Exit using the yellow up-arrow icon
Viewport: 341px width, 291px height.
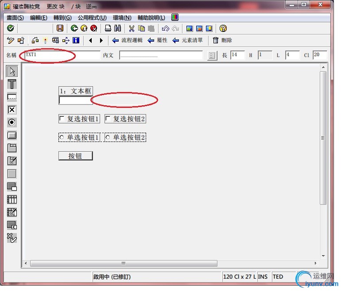pyautogui.click(x=84, y=28)
